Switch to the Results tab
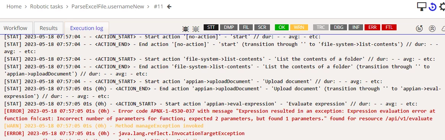Screen dimensions: 445x140 point(48,28)
